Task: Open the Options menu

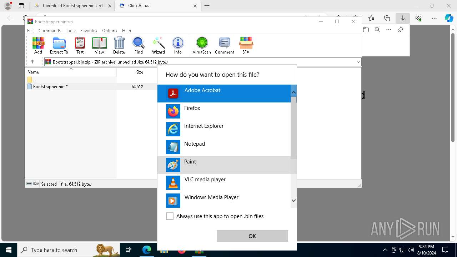Action: [110, 31]
